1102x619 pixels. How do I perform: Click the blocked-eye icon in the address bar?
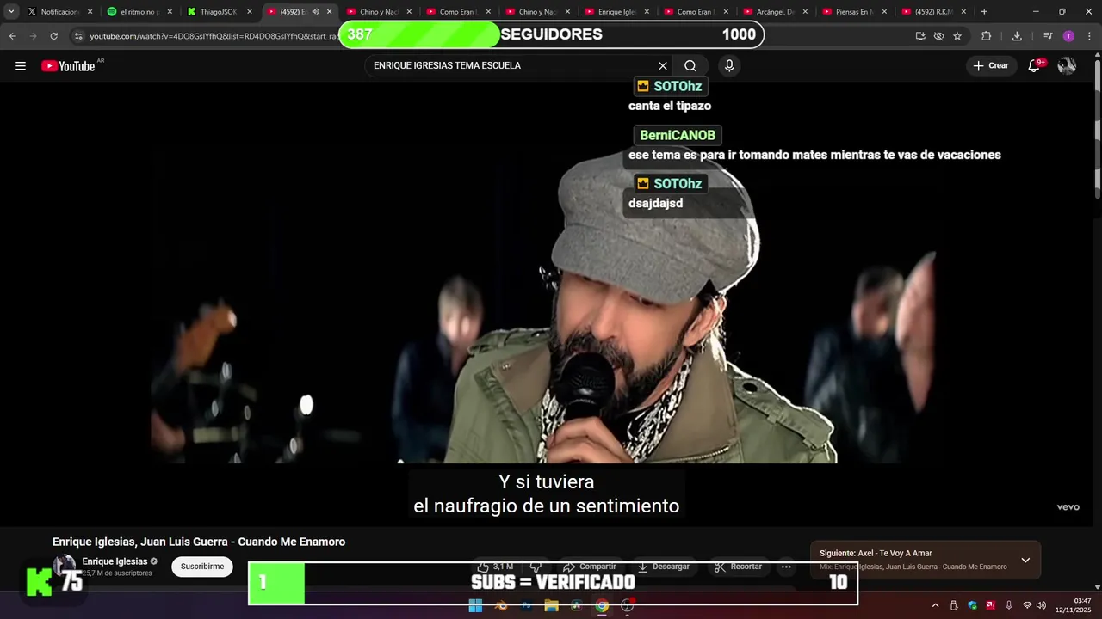pyautogui.click(x=939, y=36)
